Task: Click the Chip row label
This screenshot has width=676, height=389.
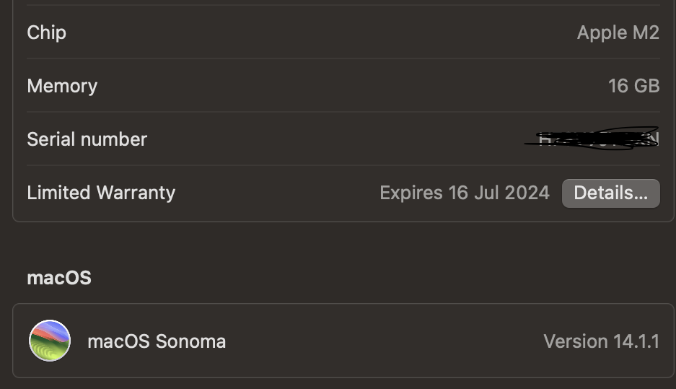Action: point(46,32)
